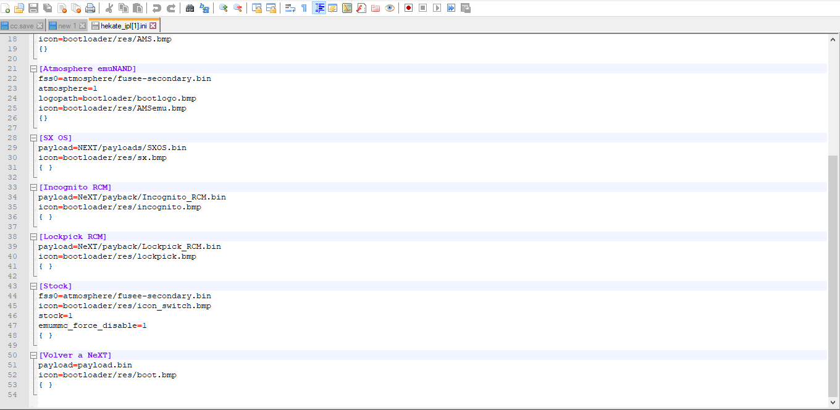Collapse the [SX OS] section fold
Image resolution: width=840 pixels, height=410 pixels.
click(33, 138)
